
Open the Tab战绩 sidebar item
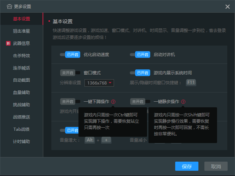click(21, 129)
